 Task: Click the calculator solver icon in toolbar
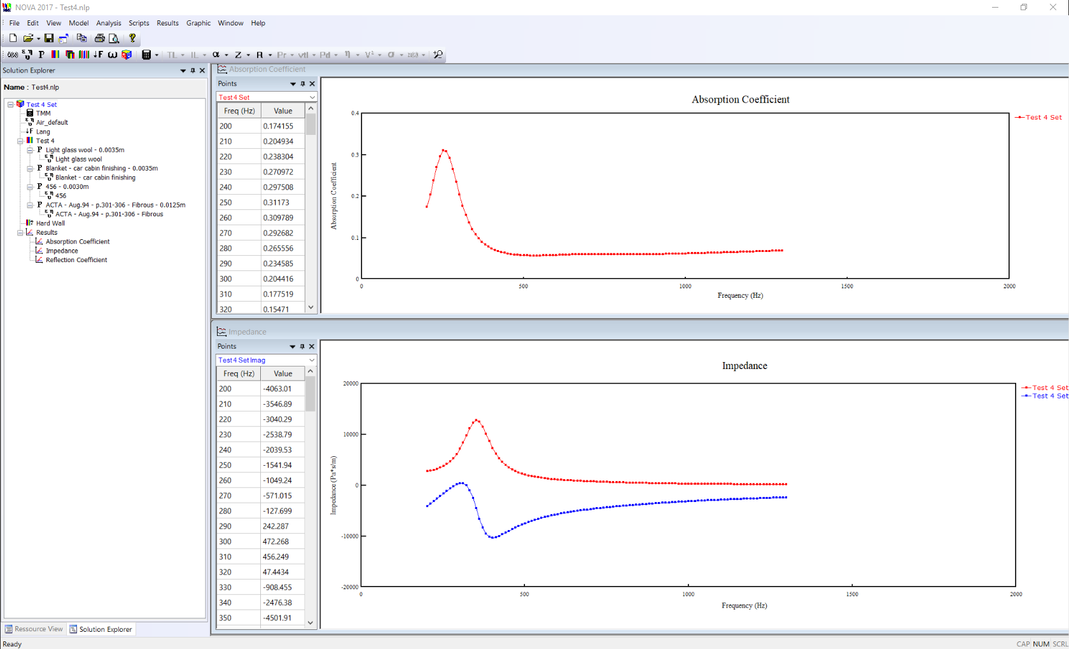coord(146,55)
